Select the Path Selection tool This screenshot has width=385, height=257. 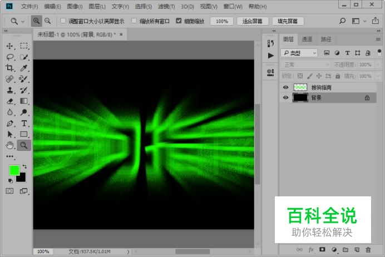10,134
